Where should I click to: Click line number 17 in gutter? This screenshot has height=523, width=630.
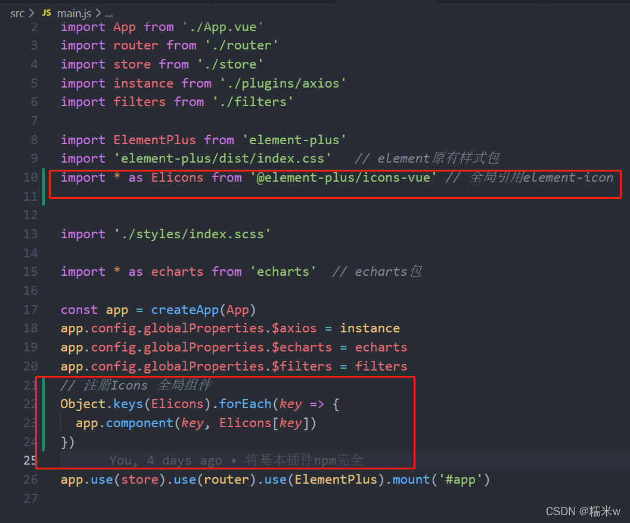point(30,309)
